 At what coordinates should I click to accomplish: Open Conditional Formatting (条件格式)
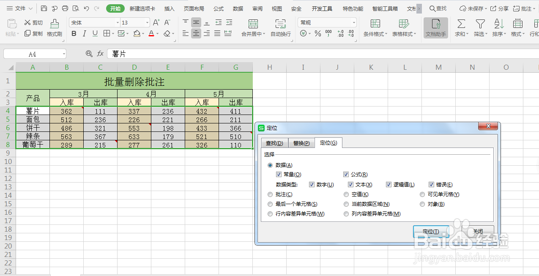(375, 28)
